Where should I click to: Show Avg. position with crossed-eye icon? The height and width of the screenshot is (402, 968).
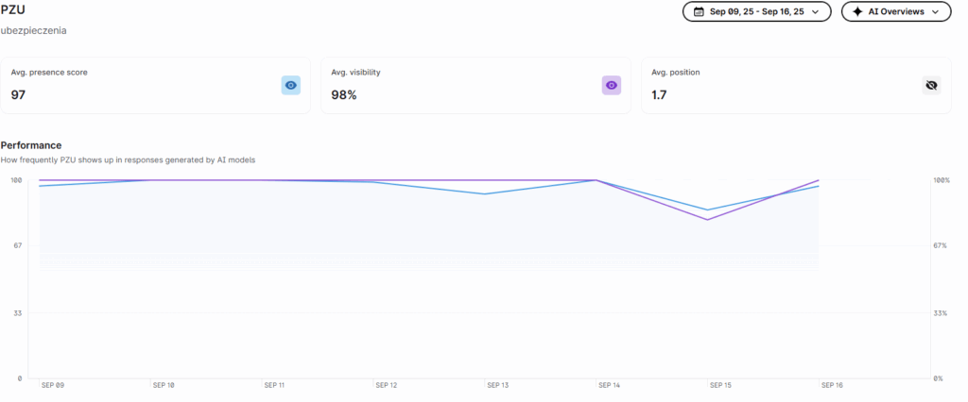[x=931, y=85]
